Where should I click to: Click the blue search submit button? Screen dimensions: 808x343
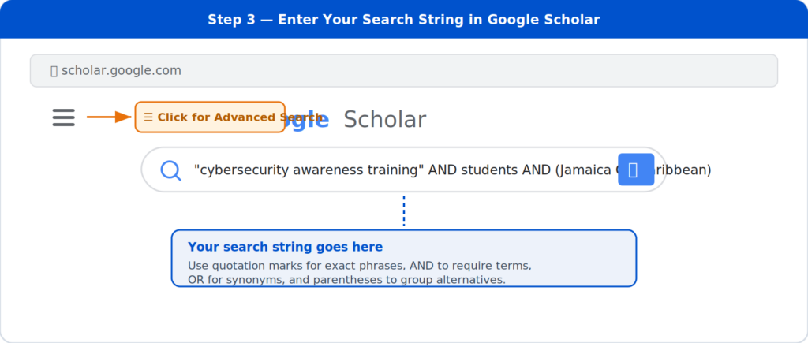pyautogui.click(x=636, y=170)
